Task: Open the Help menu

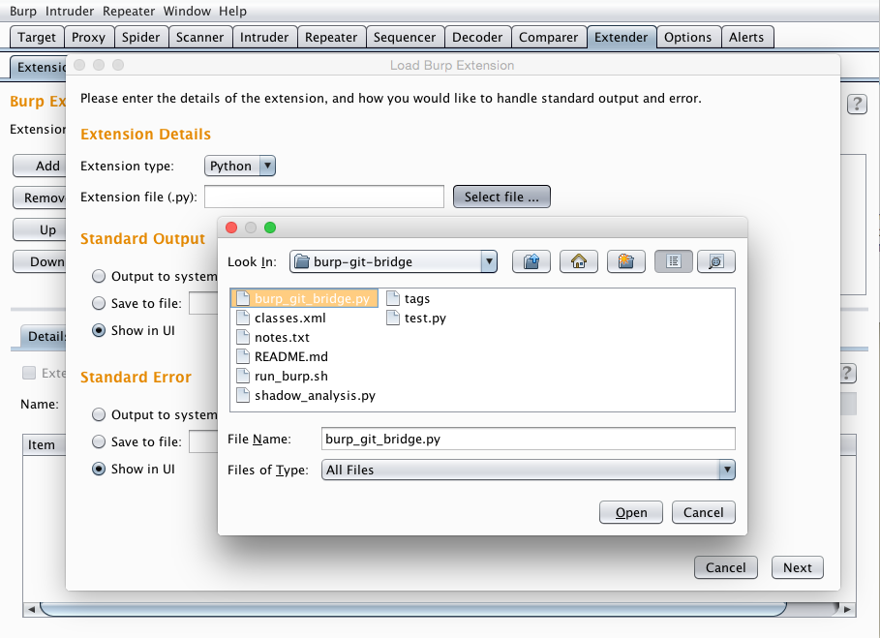Action: 232,11
